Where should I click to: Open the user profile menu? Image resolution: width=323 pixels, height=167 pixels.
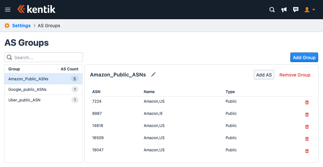click(x=310, y=10)
